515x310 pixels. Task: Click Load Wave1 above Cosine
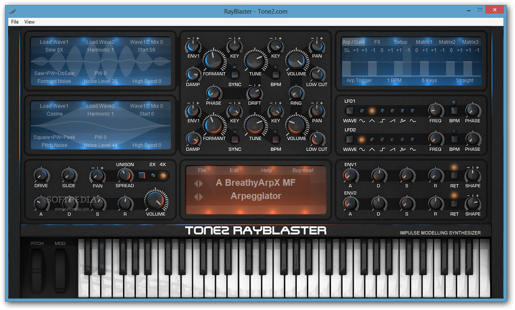(x=54, y=106)
